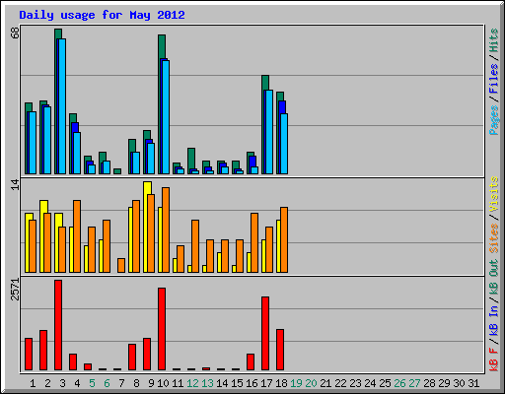The width and height of the screenshot is (505, 394).
Task: Click day 1 on the x-axis
Action: pos(33,383)
